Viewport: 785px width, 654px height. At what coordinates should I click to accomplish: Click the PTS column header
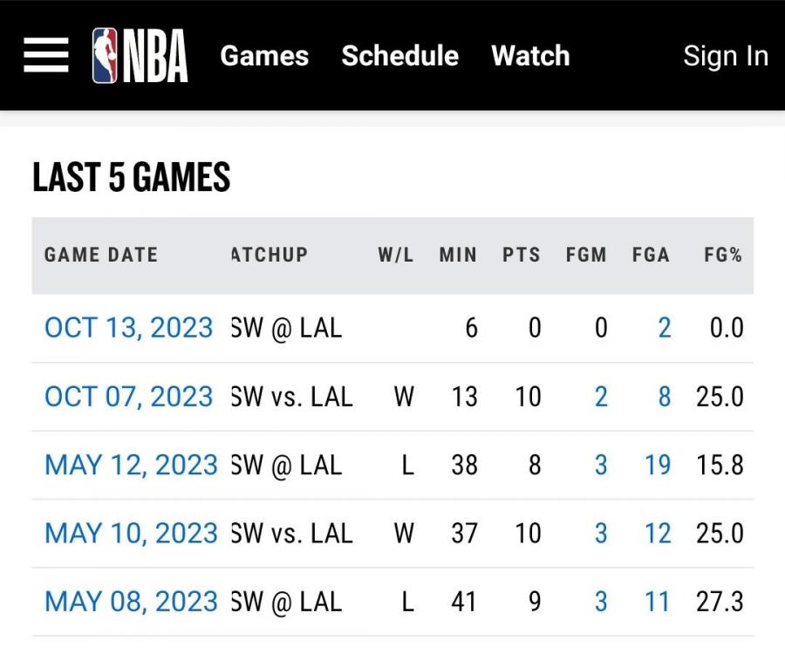(x=522, y=255)
